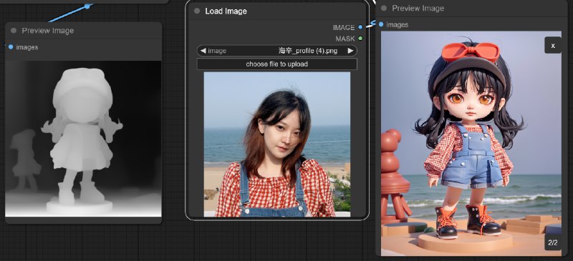Click the MASK output connector on Load Image

[360, 39]
